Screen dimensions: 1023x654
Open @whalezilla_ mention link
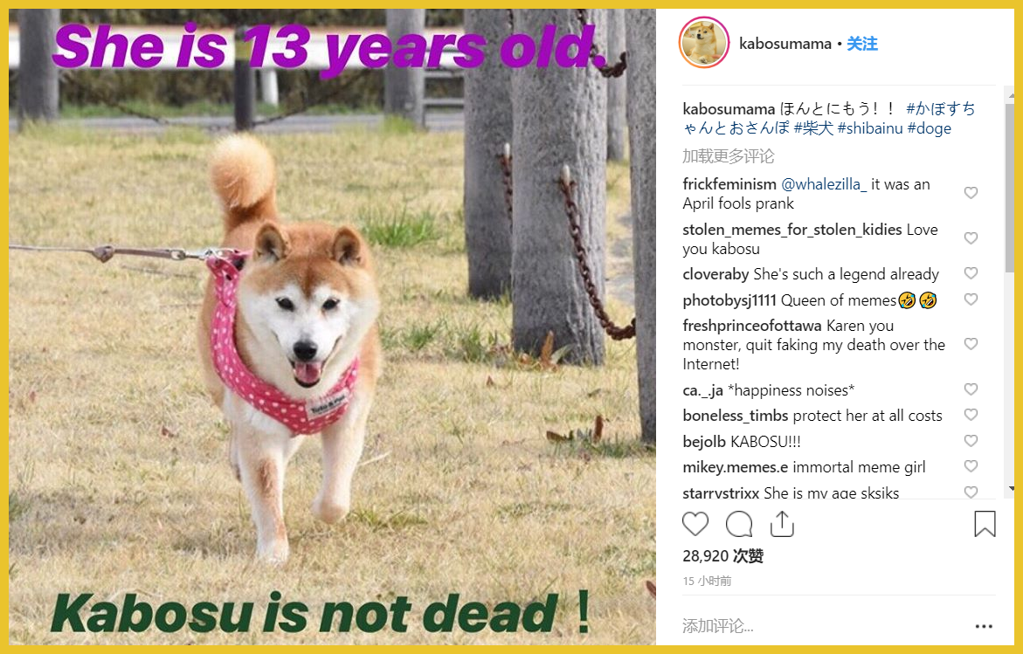tap(824, 184)
